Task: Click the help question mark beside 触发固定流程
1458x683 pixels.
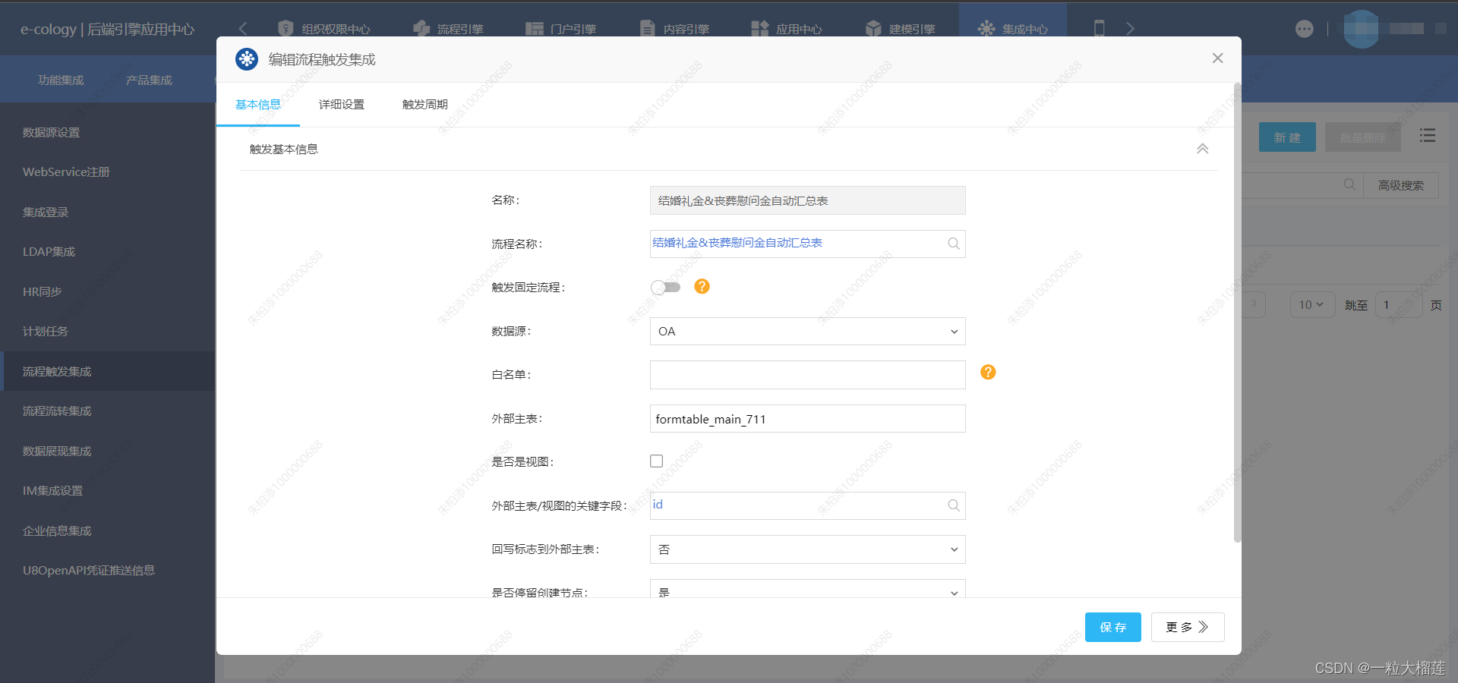Action: click(702, 287)
